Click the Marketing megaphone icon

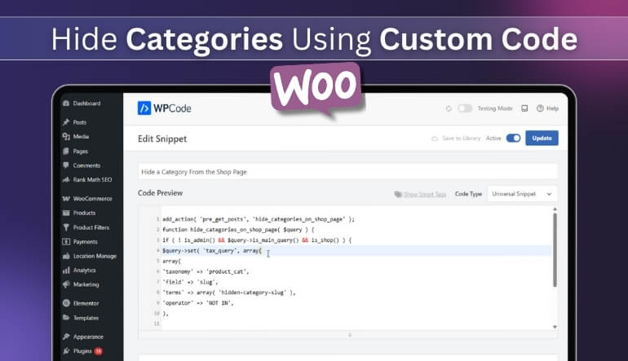point(66,284)
